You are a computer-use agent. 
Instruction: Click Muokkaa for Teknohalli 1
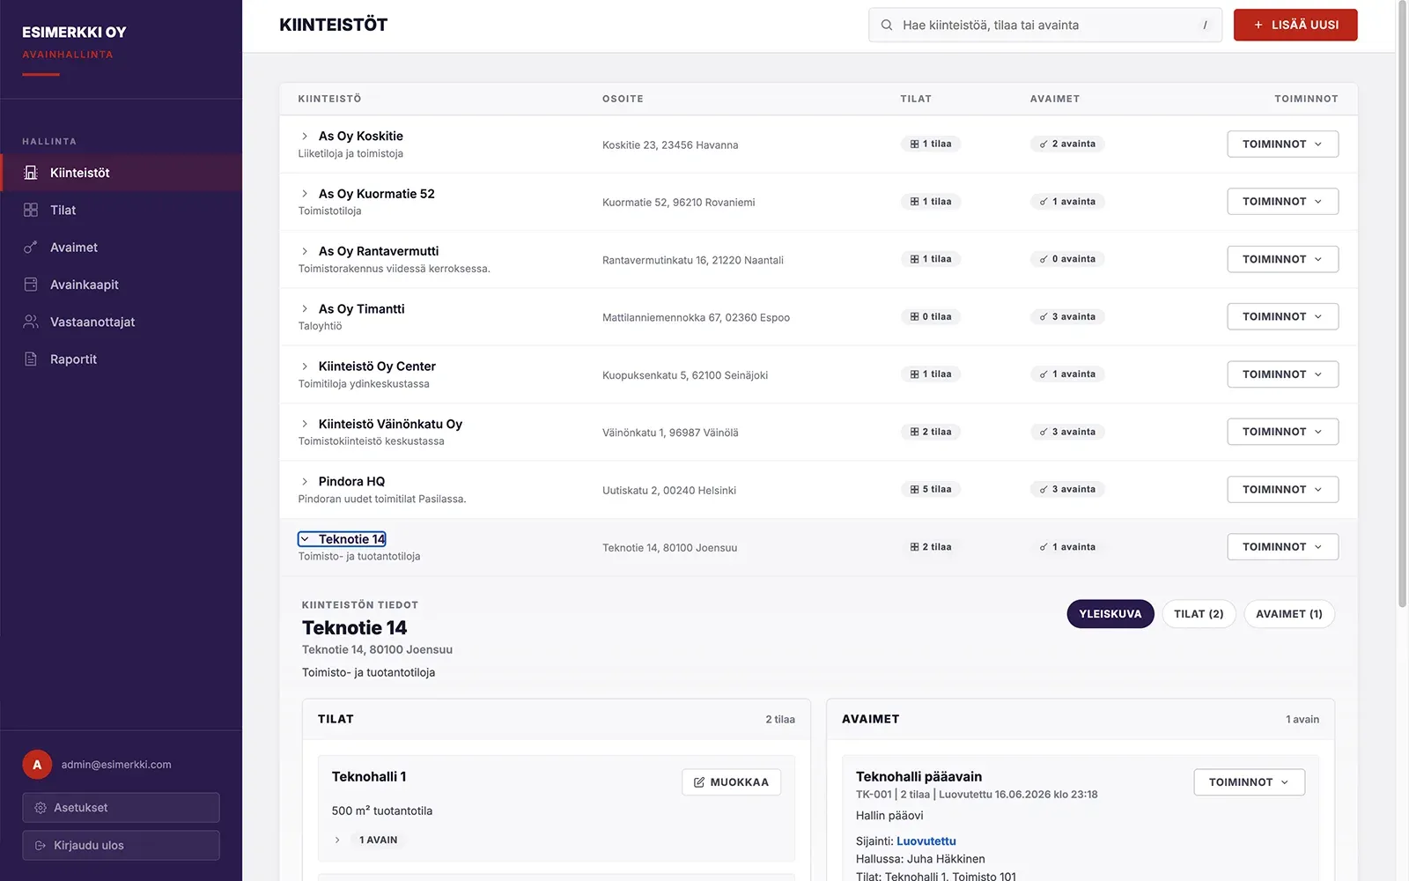[731, 782]
